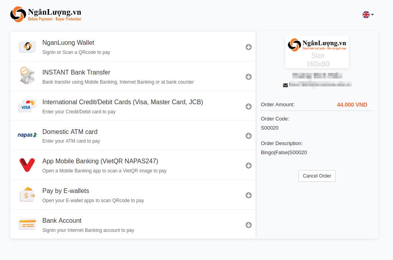
Task: Select International Credit/Debit Cards title
Action: 123,102
